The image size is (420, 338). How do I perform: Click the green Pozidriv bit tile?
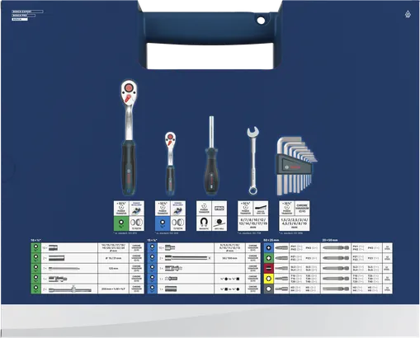tap(269, 258)
